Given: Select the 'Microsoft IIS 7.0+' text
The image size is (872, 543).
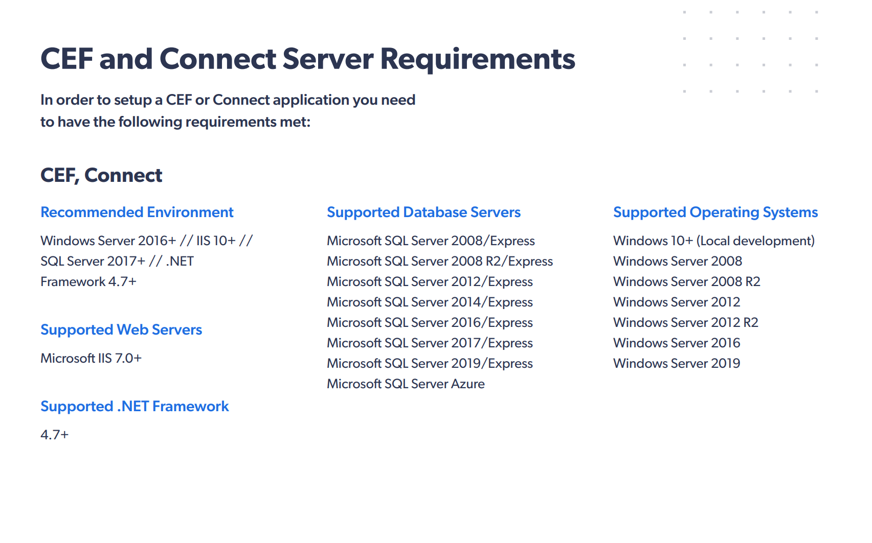Looking at the screenshot, I should 91,358.
